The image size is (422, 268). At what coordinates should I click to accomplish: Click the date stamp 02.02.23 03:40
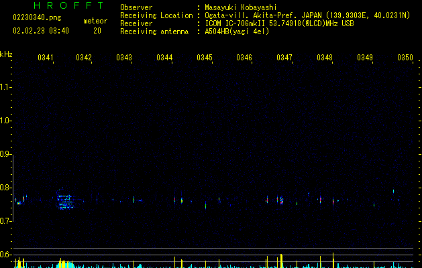41,31
